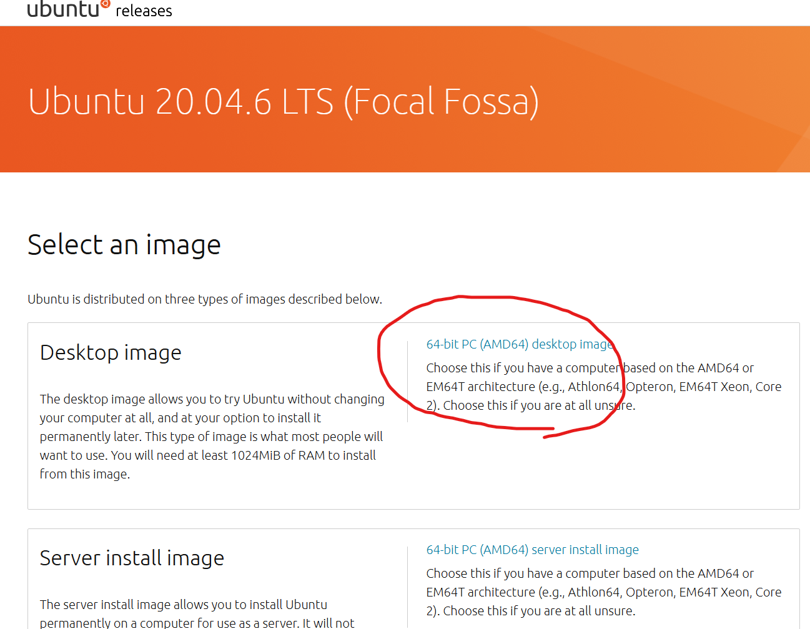Click the server image 'Choose this if you have' description

(x=604, y=592)
